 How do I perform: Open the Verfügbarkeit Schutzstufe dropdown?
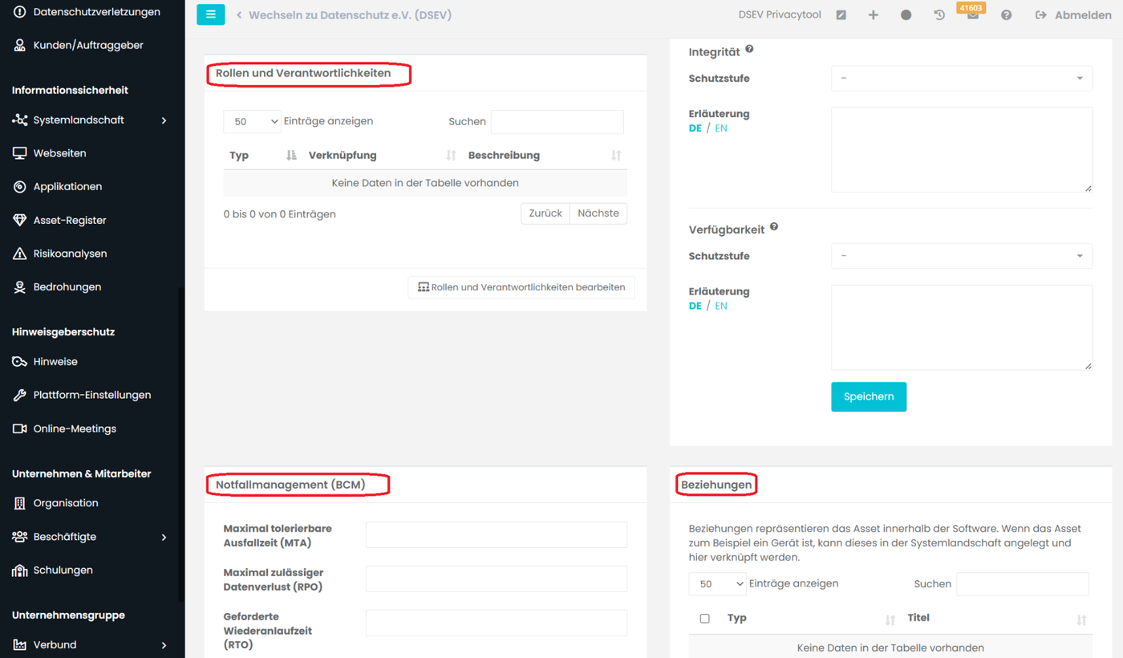(961, 256)
